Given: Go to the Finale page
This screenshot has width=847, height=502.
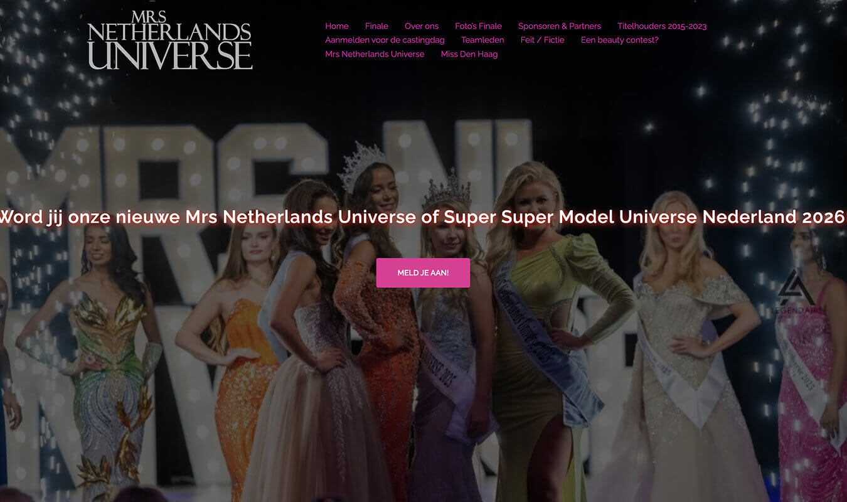Looking at the screenshot, I should [376, 26].
